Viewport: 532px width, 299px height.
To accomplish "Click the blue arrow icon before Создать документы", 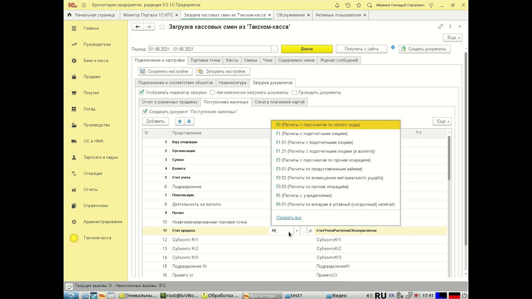I will pos(393,49).
